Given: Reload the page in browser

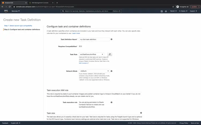Looking at the screenshot, I should (10, 7).
